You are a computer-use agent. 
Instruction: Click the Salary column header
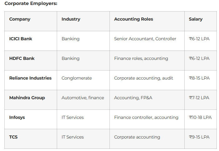pyautogui.click(x=196, y=19)
